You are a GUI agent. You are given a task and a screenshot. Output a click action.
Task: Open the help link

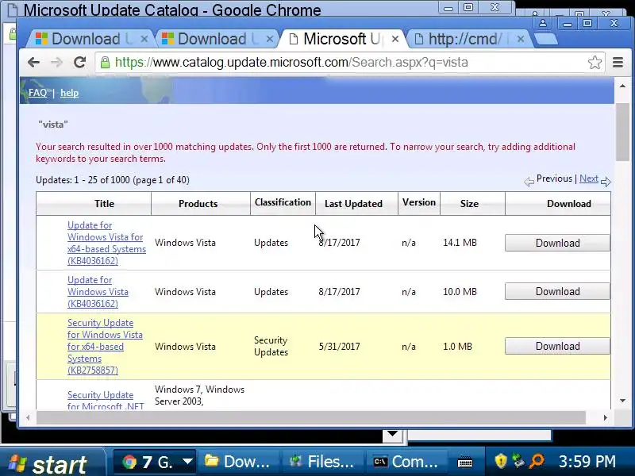tap(69, 93)
